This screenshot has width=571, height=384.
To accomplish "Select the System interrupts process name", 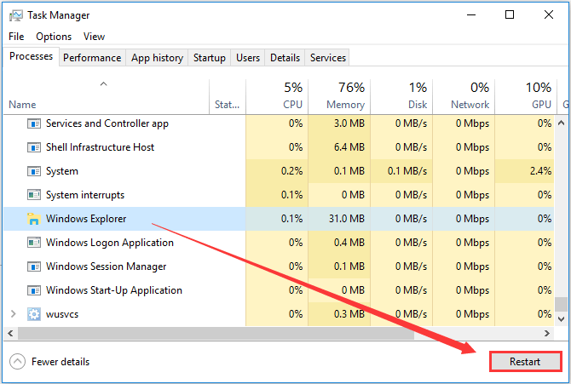I will tap(85, 195).
